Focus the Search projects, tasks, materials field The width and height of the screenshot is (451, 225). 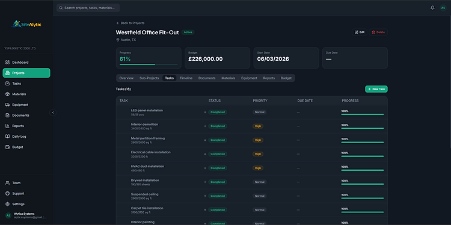pyautogui.click(x=88, y=8)
